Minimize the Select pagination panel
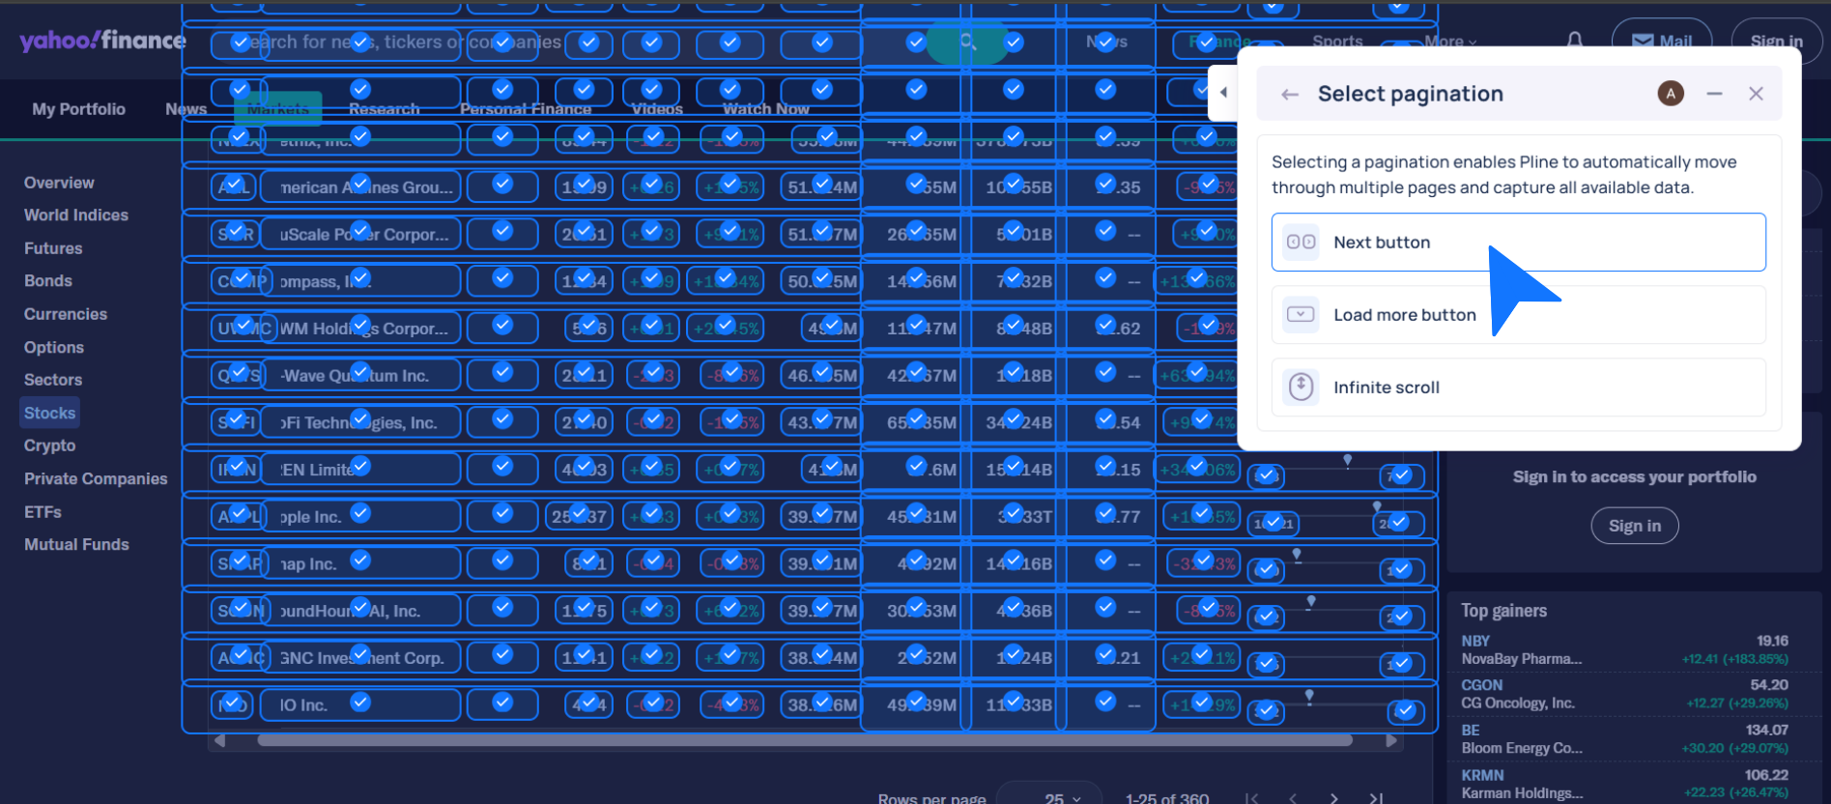This screenshot has width=1831, height=804. [x=1714, y=94]
